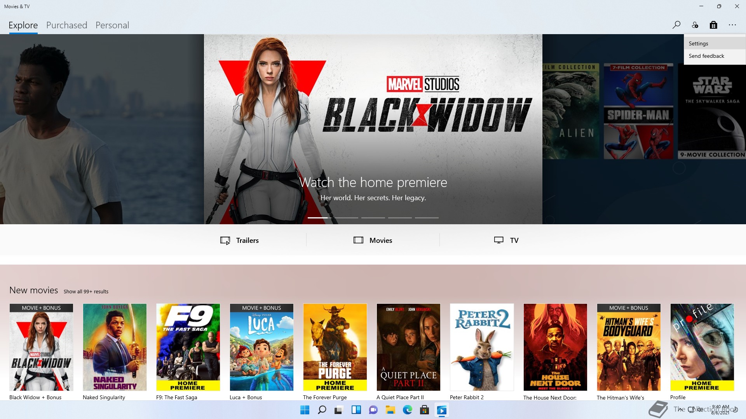The height and width of the screenshot is (419, 746).
Task: Switch to the Purchased tab
Action: tap(67, 25)
